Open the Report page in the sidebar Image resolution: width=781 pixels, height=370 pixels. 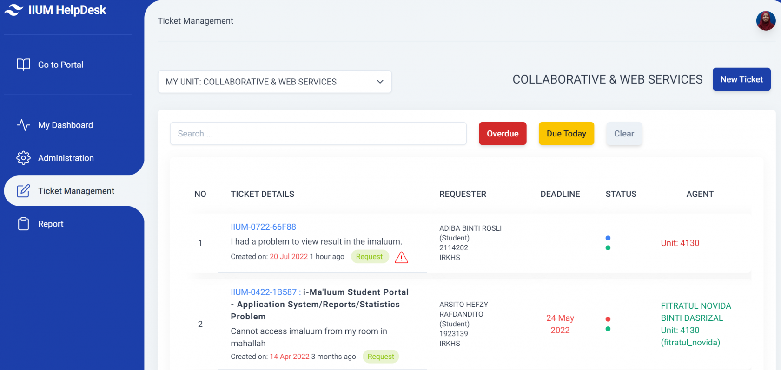(x=51, y=224)
